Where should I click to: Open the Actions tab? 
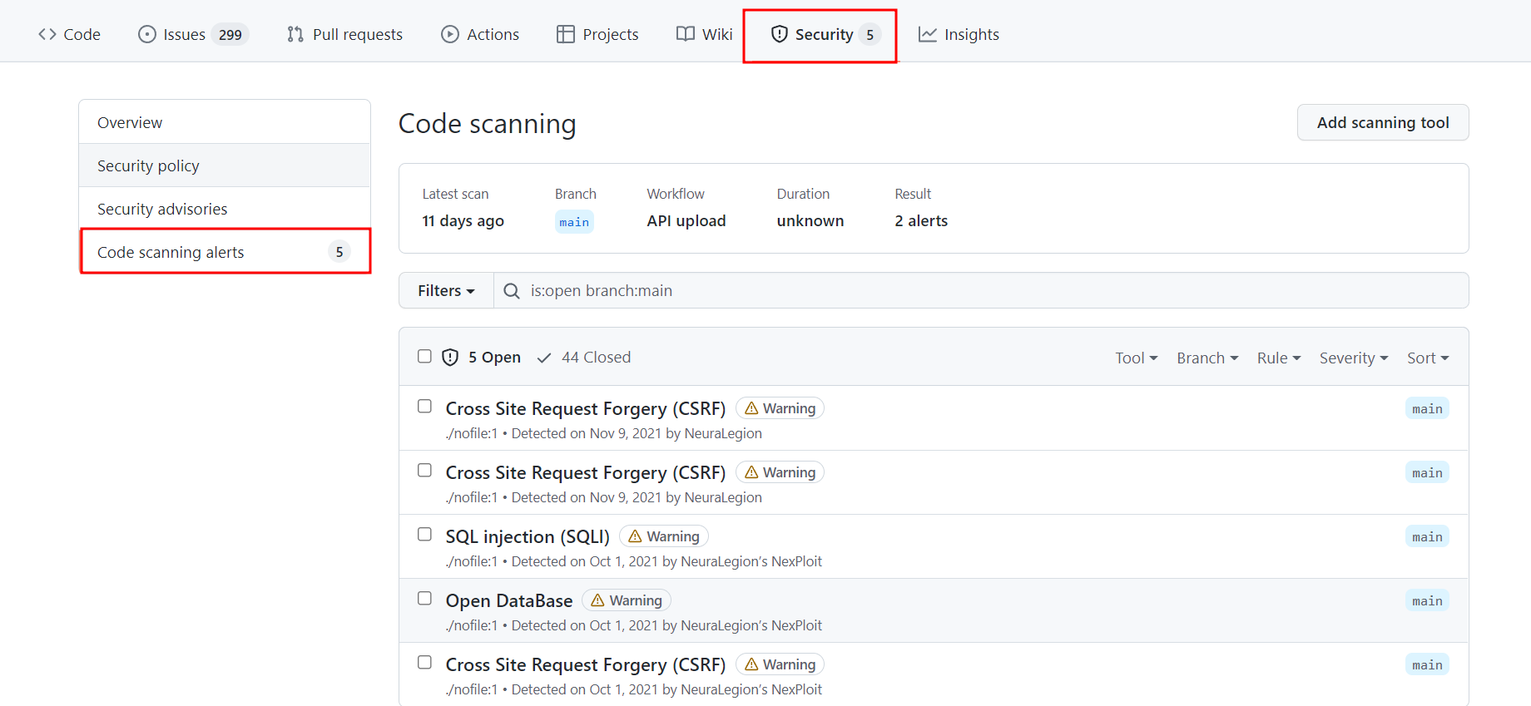click(480, 34)
